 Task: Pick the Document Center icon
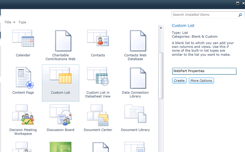[x=98, y=115]
